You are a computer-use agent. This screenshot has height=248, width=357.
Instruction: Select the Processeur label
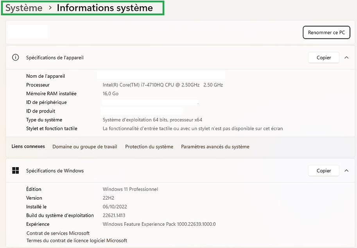point(38,85)
